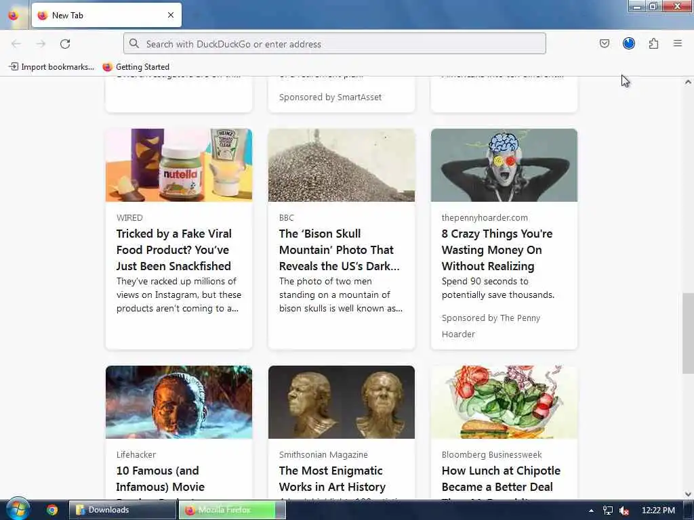Click the bison skull mountain image
Screen dimensions: 694x520
(342, 165)
